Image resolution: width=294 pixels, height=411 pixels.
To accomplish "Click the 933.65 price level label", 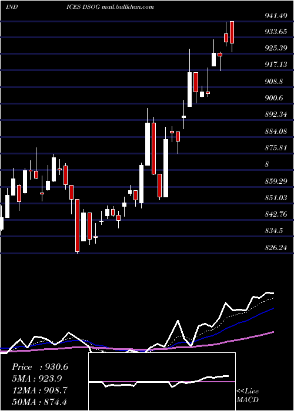I will point(276,32).
